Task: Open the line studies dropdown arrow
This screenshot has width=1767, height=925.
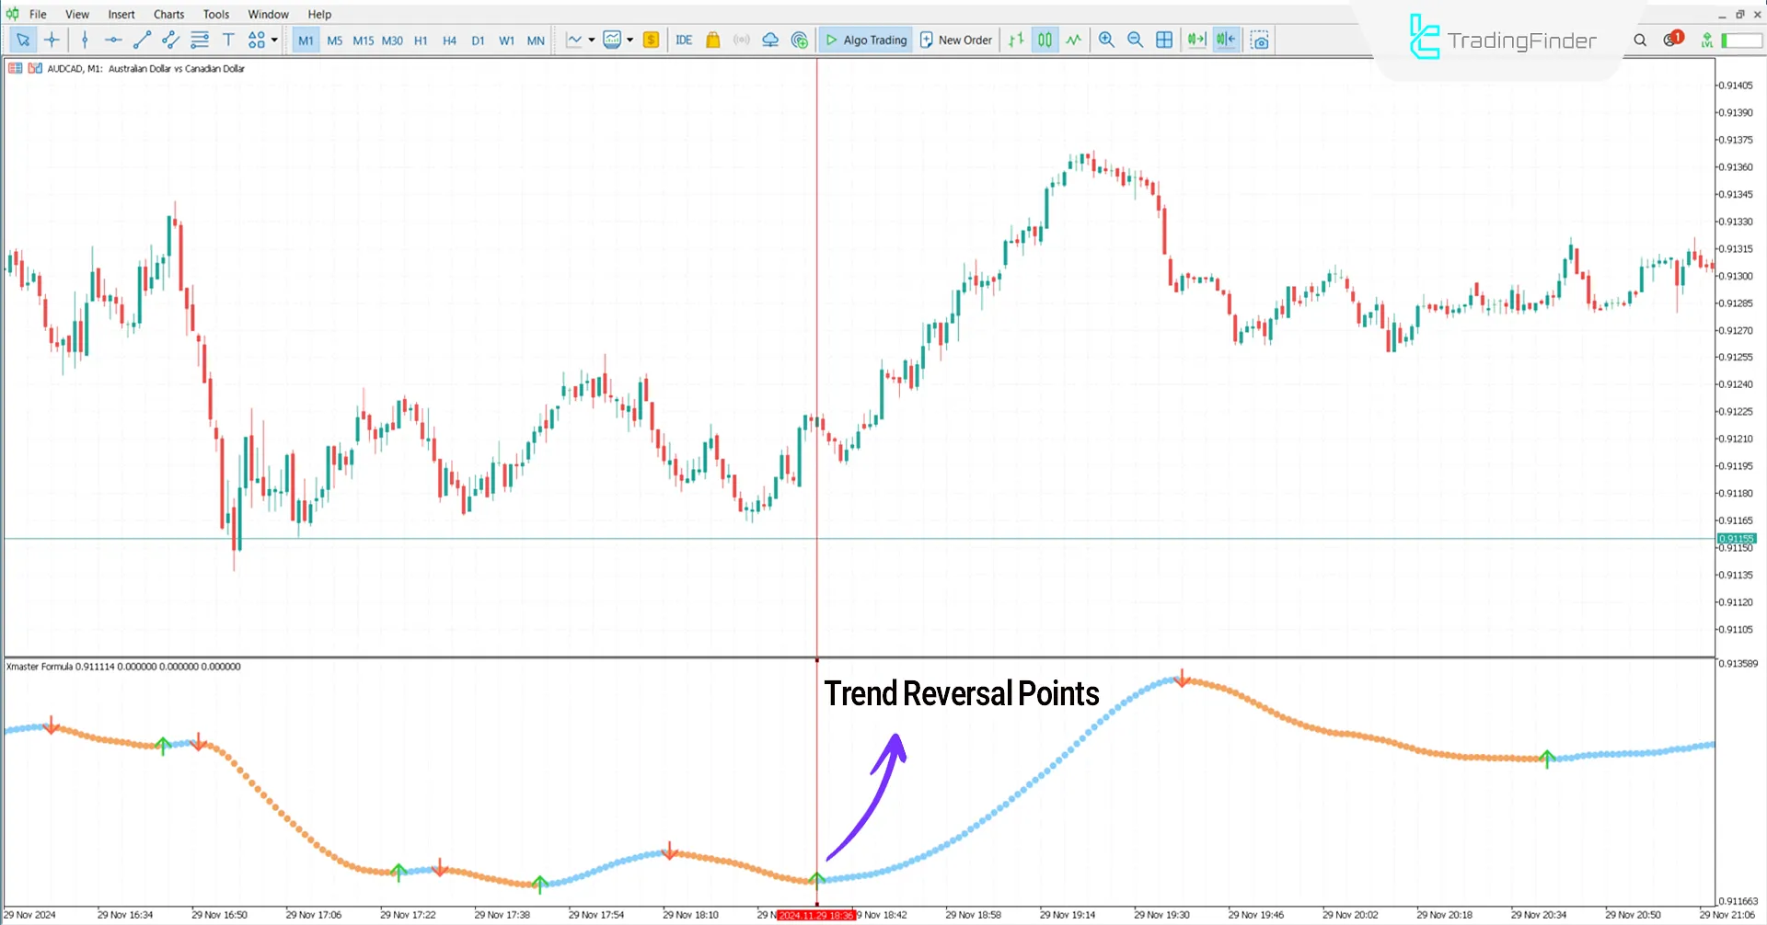Action: click(590, 40)
